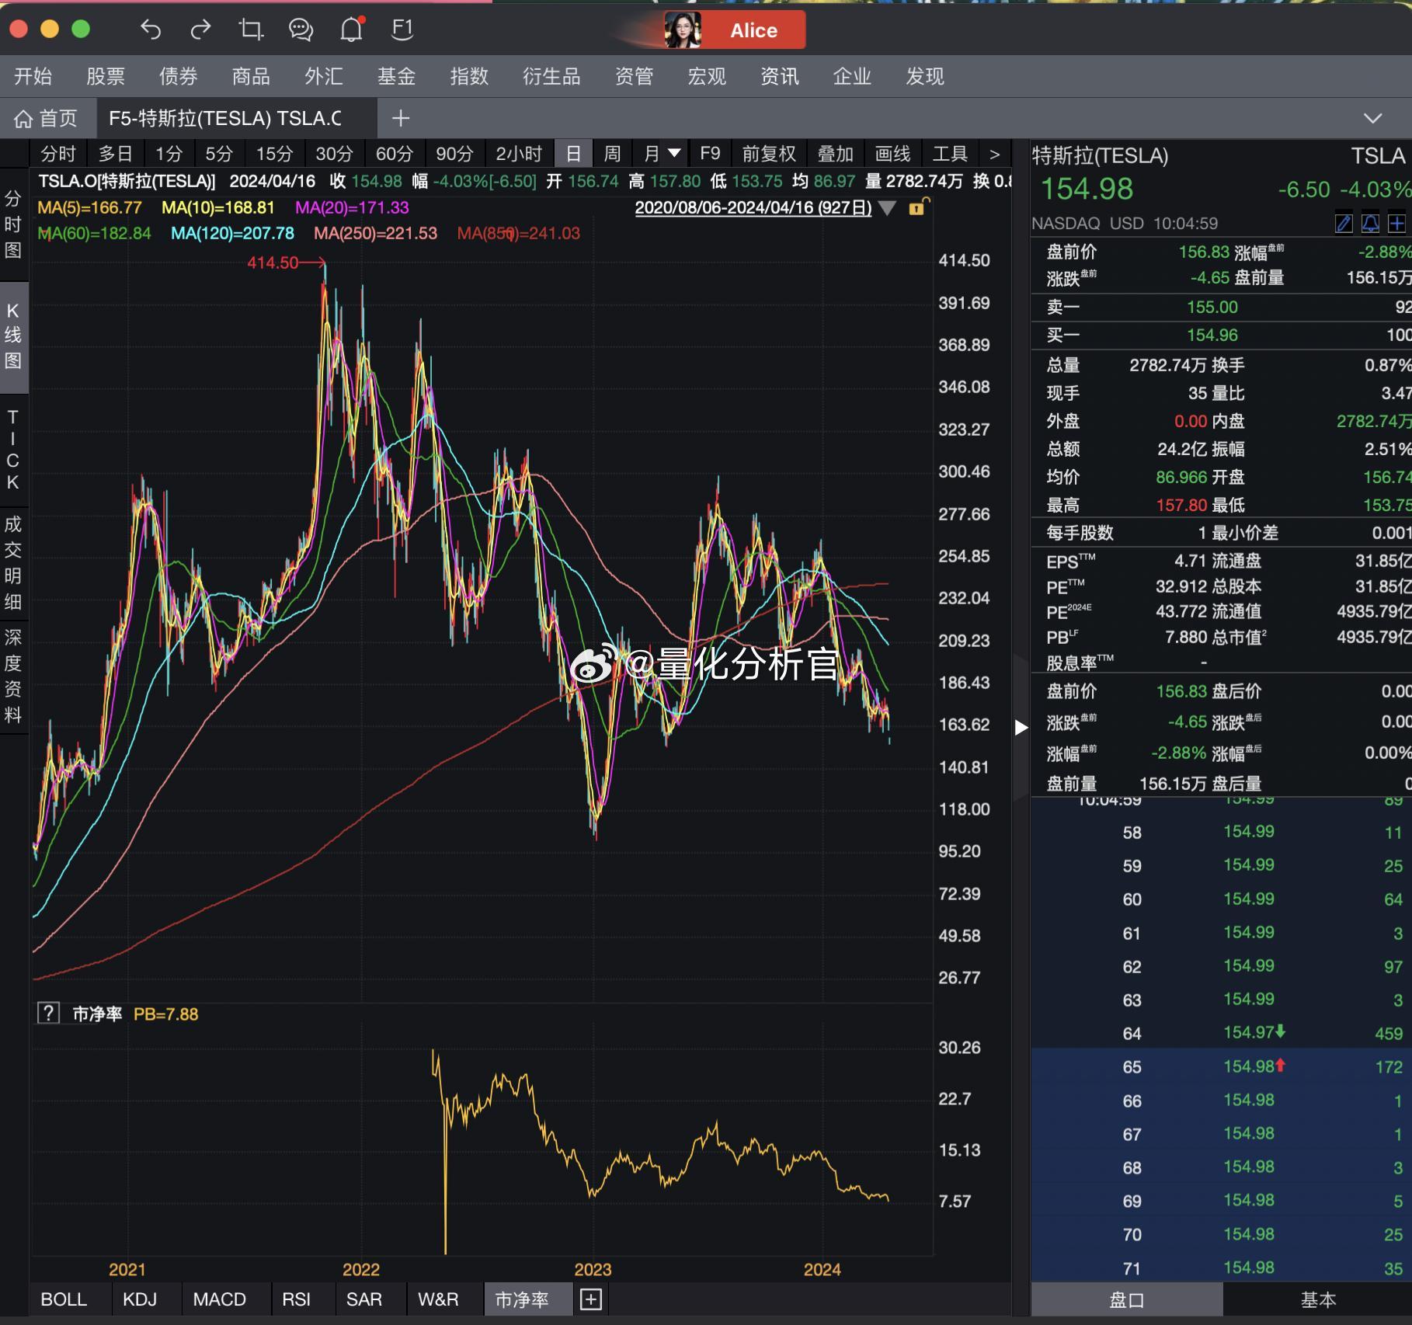
Task: Click the 154.98 last price
Action: point(1087,189)
